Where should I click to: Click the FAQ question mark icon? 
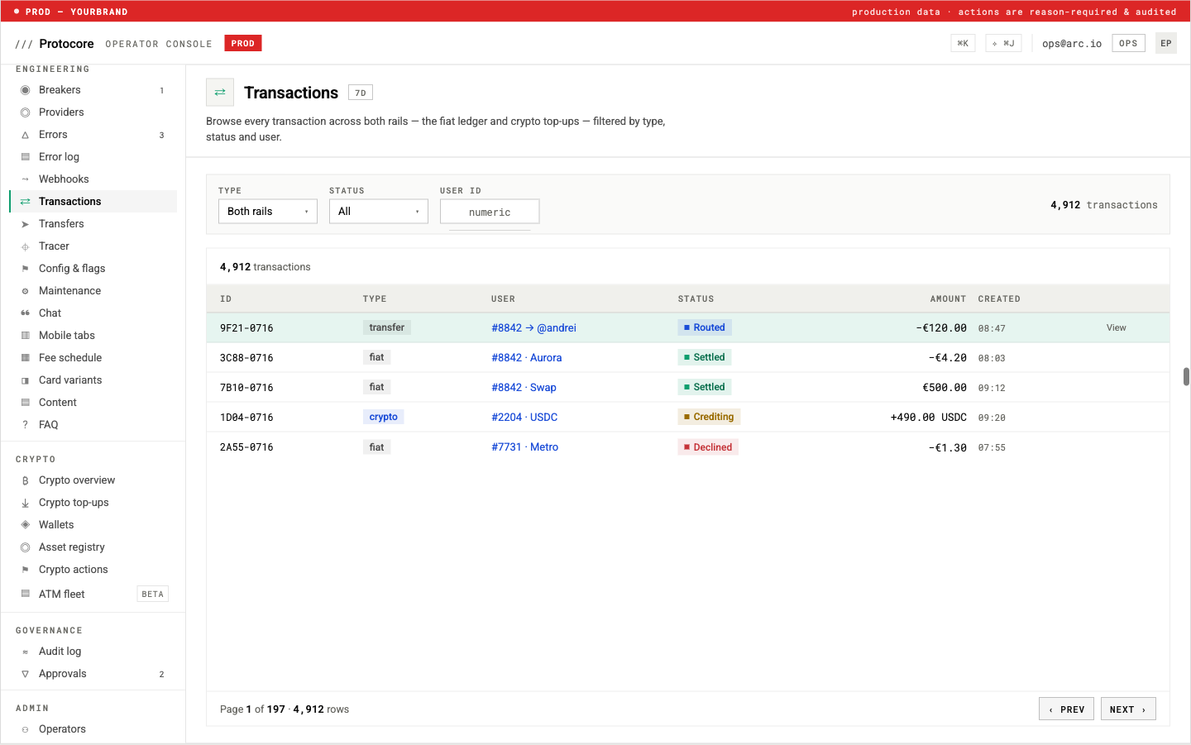pyautogui.click(x=25, y=425)
